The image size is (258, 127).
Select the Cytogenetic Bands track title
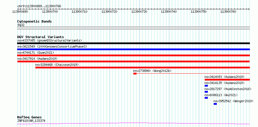[34, 21]
